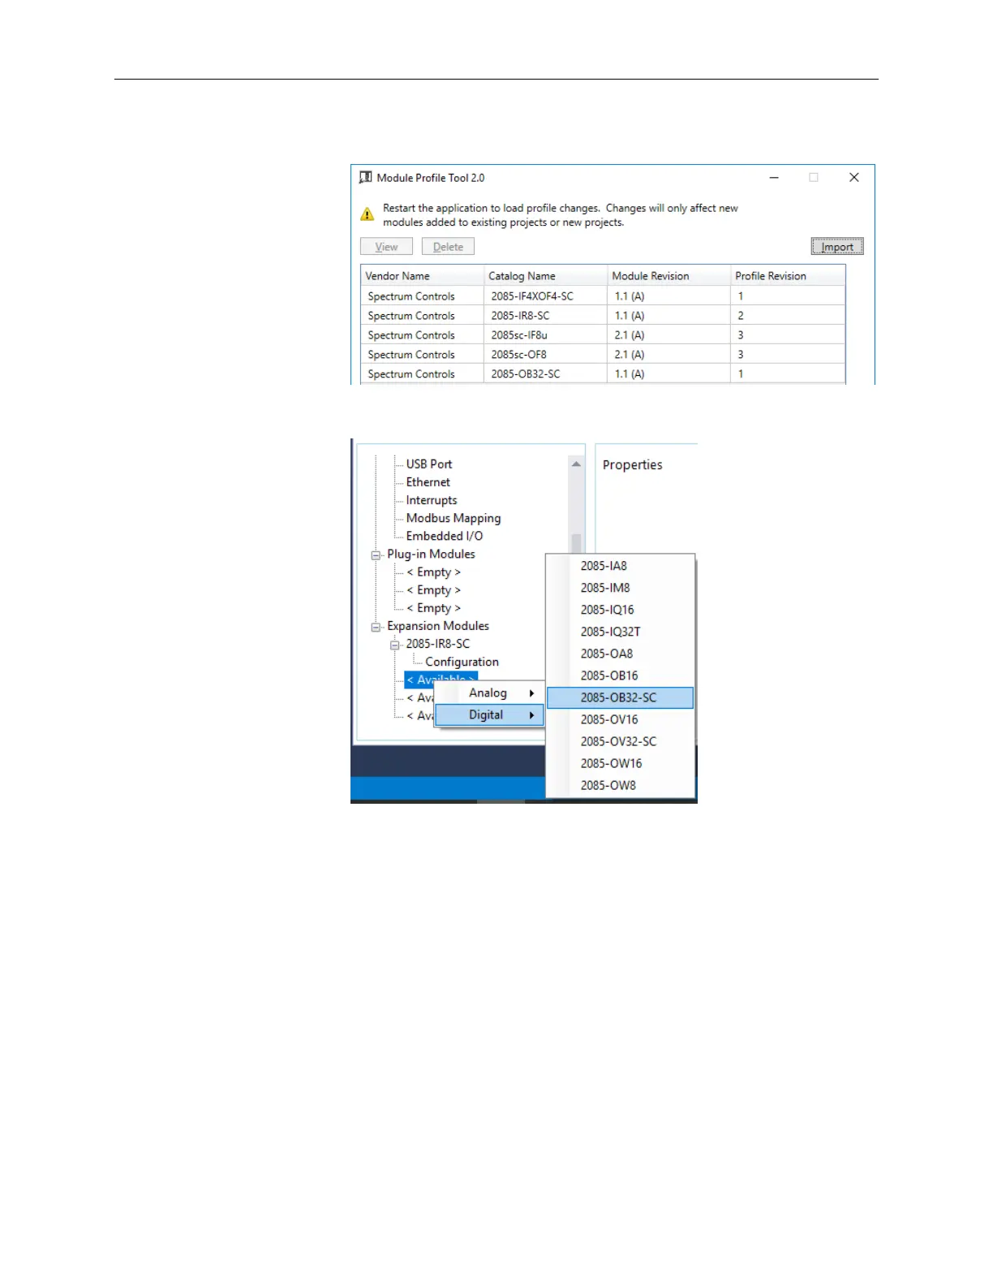Viewport: 993px width, 1286px height.
Task: Click the View button
Action: tap(386, 247)
